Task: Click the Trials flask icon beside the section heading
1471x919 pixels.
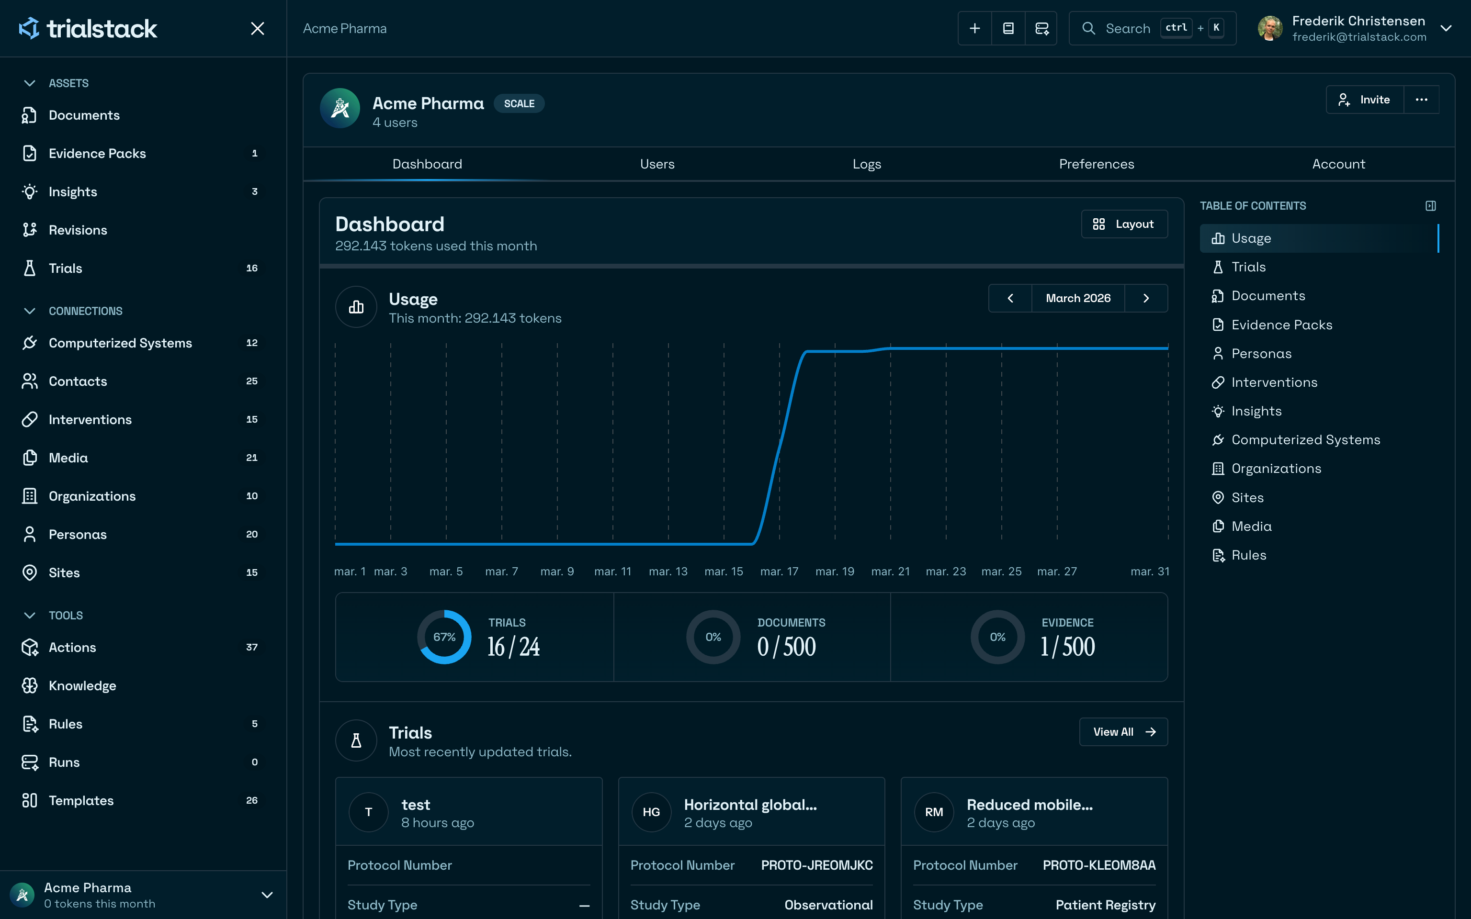Action: coord(356,740)
